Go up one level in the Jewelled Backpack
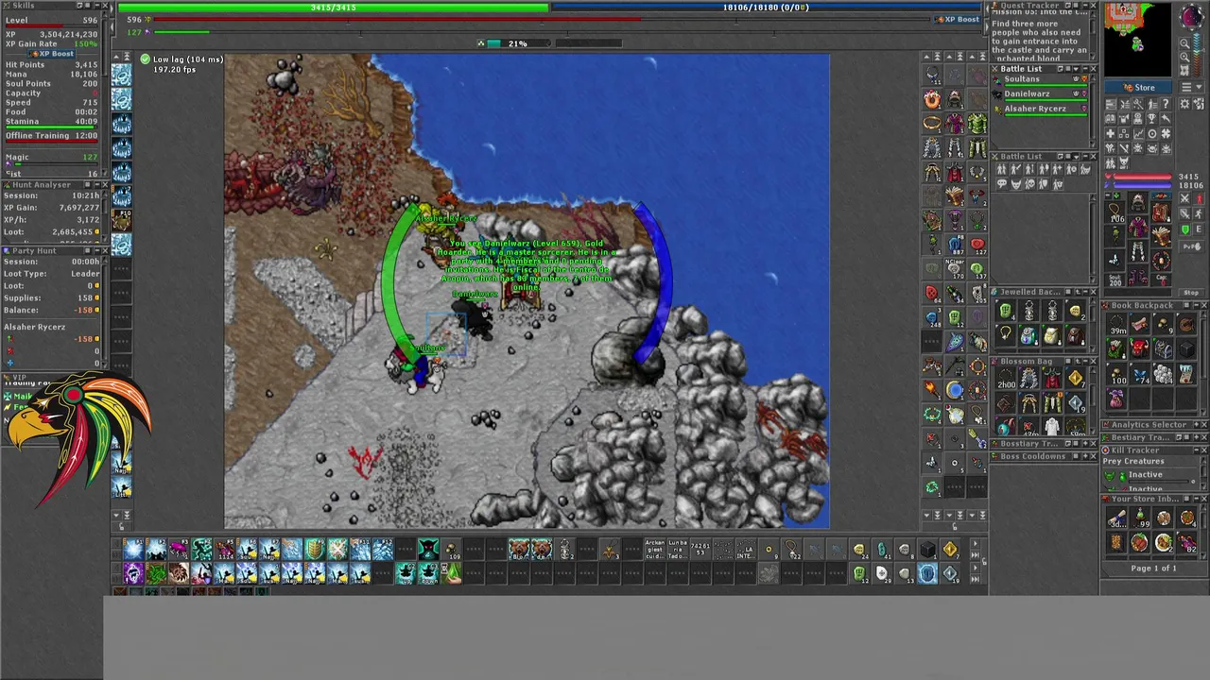 pos(1078,292)
